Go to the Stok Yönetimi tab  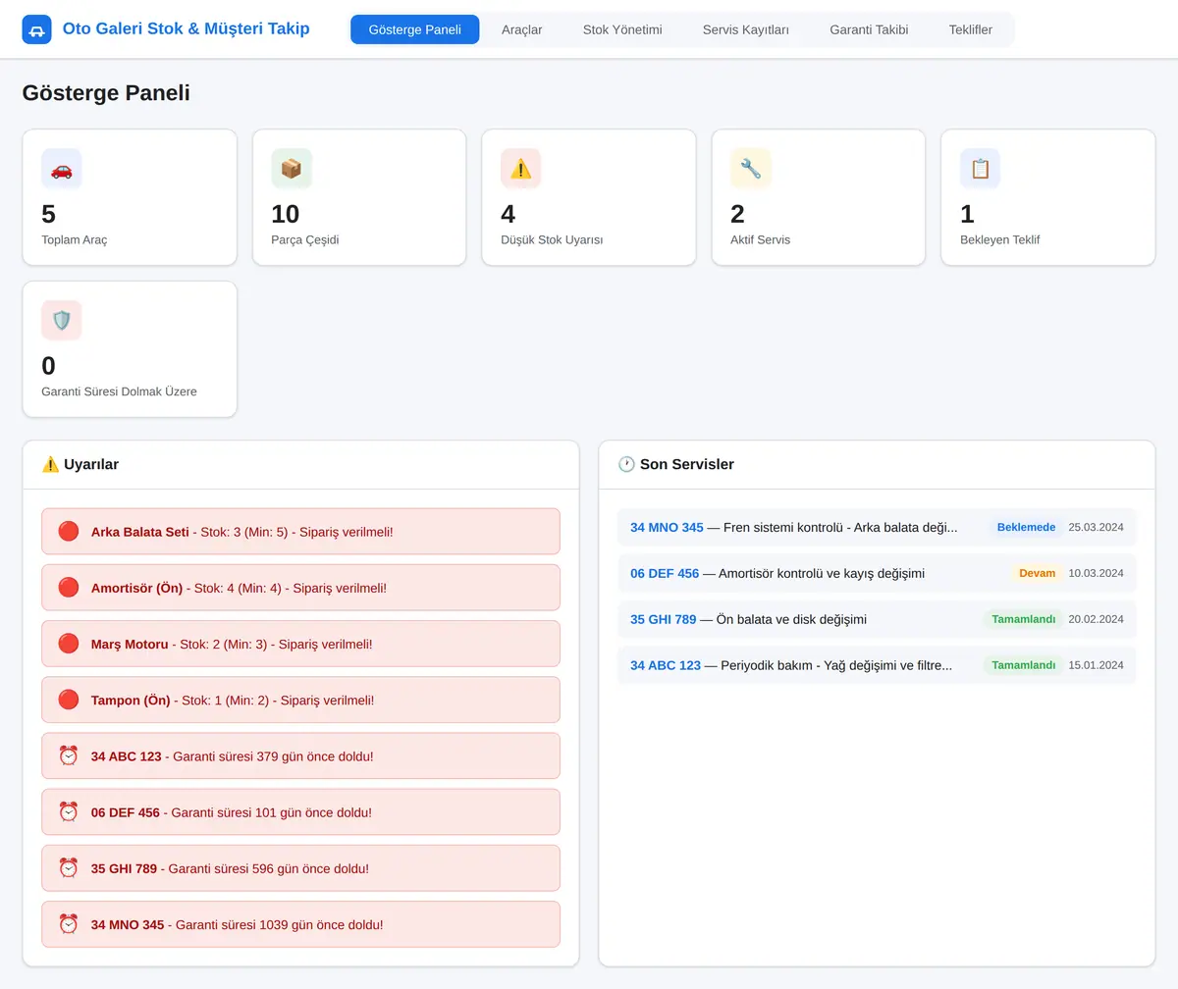[622, 29]
